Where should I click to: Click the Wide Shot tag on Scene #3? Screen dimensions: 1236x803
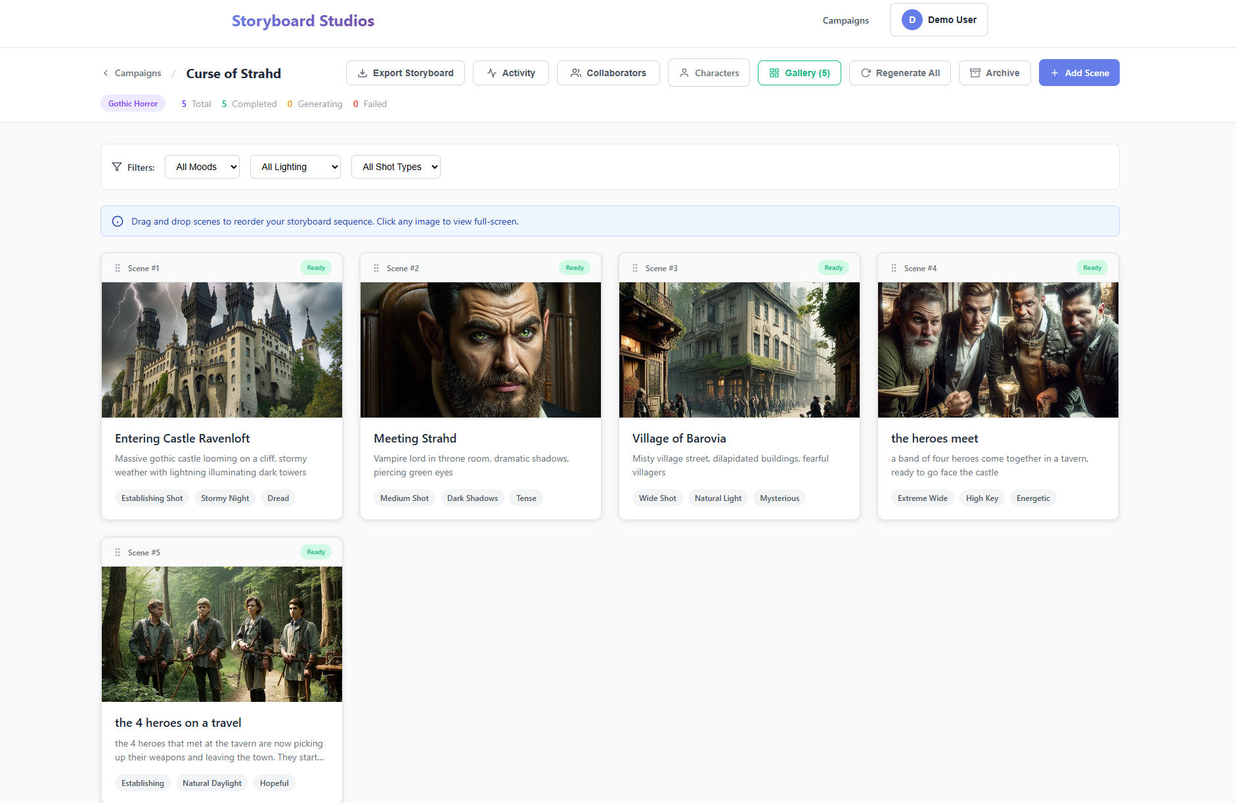[x=657, y=498]
